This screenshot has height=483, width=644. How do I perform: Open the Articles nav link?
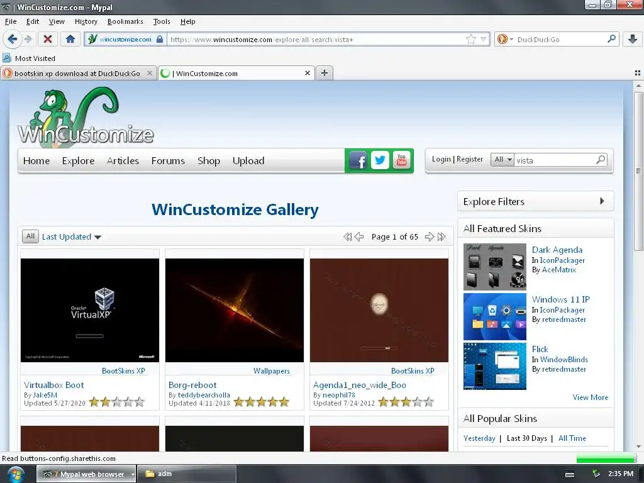click(x=123, y=160)
